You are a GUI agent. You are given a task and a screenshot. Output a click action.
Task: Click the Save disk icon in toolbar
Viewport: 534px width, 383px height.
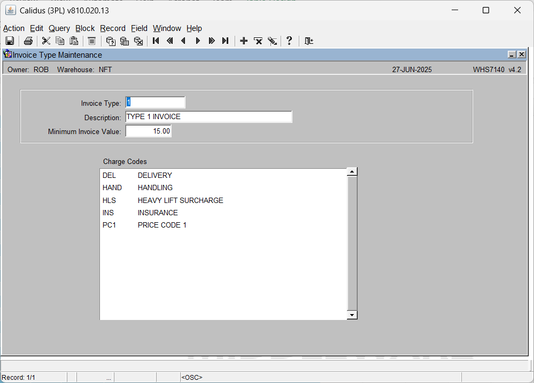tap(10, 41)
